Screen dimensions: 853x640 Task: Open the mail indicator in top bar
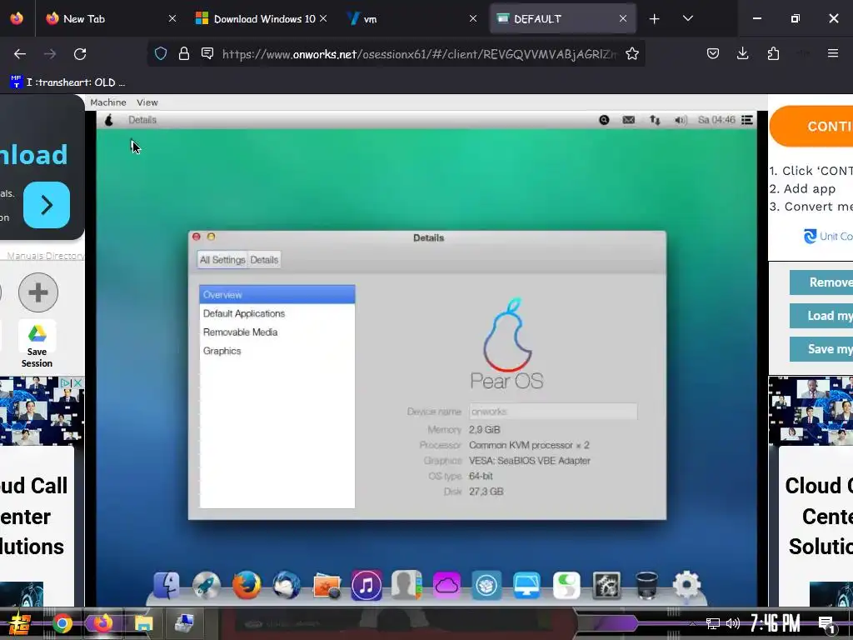(629, 120)
